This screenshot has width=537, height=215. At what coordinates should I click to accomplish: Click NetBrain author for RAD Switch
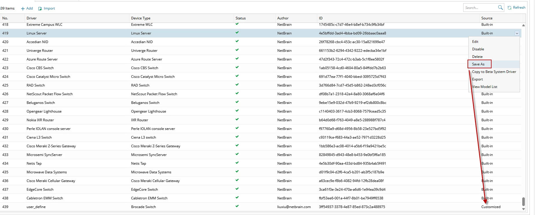click(x=285, y=85)
